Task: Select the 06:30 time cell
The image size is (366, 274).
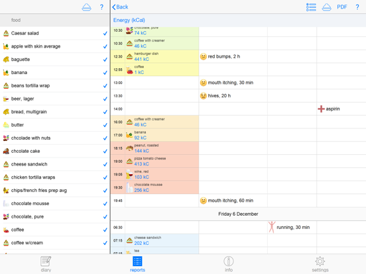Action: 118,228
